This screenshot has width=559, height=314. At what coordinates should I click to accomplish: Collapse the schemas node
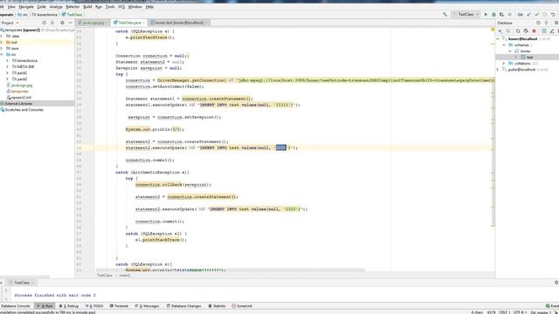pyautogui.click(x=504, y=44)
